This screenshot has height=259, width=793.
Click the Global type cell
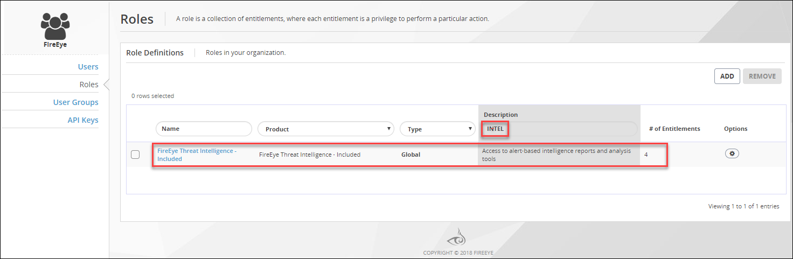point(411,155)
